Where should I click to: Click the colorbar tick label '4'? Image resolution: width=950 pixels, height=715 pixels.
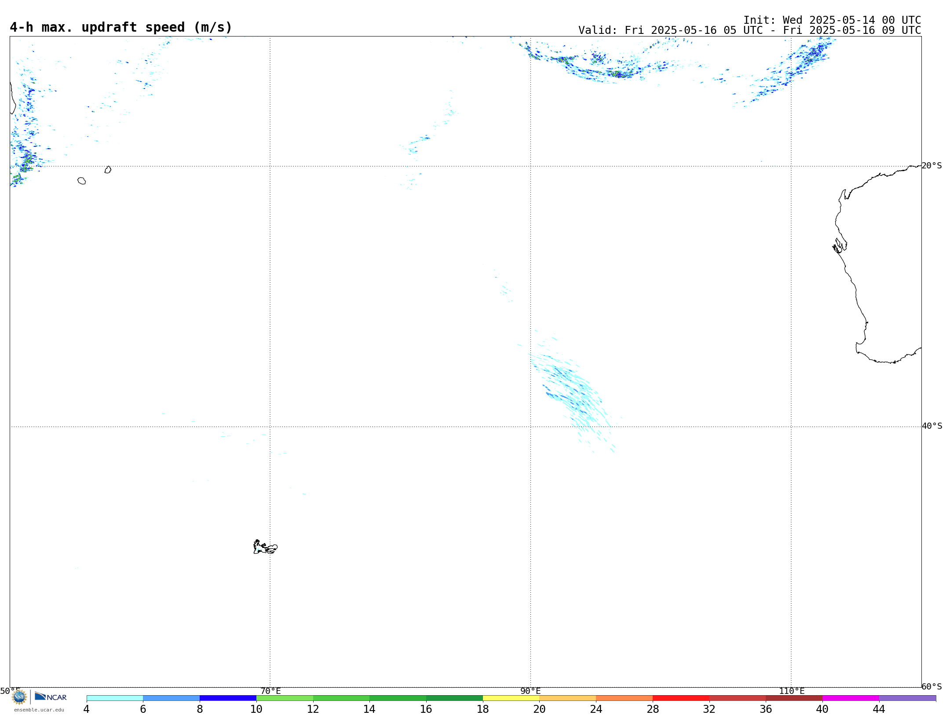coord(87,709)
